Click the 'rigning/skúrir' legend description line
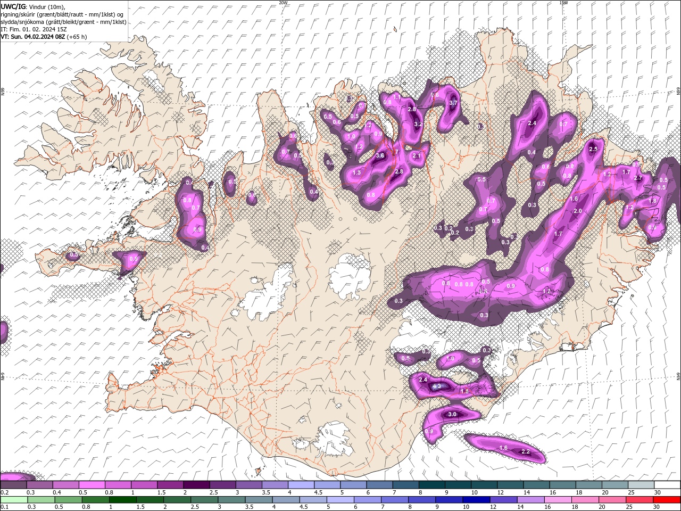This screenshot has width=681, height=511. coord(62,14)
